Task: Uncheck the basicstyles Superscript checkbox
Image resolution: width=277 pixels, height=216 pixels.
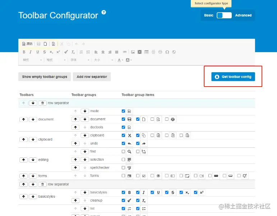Action: (195, 192)
